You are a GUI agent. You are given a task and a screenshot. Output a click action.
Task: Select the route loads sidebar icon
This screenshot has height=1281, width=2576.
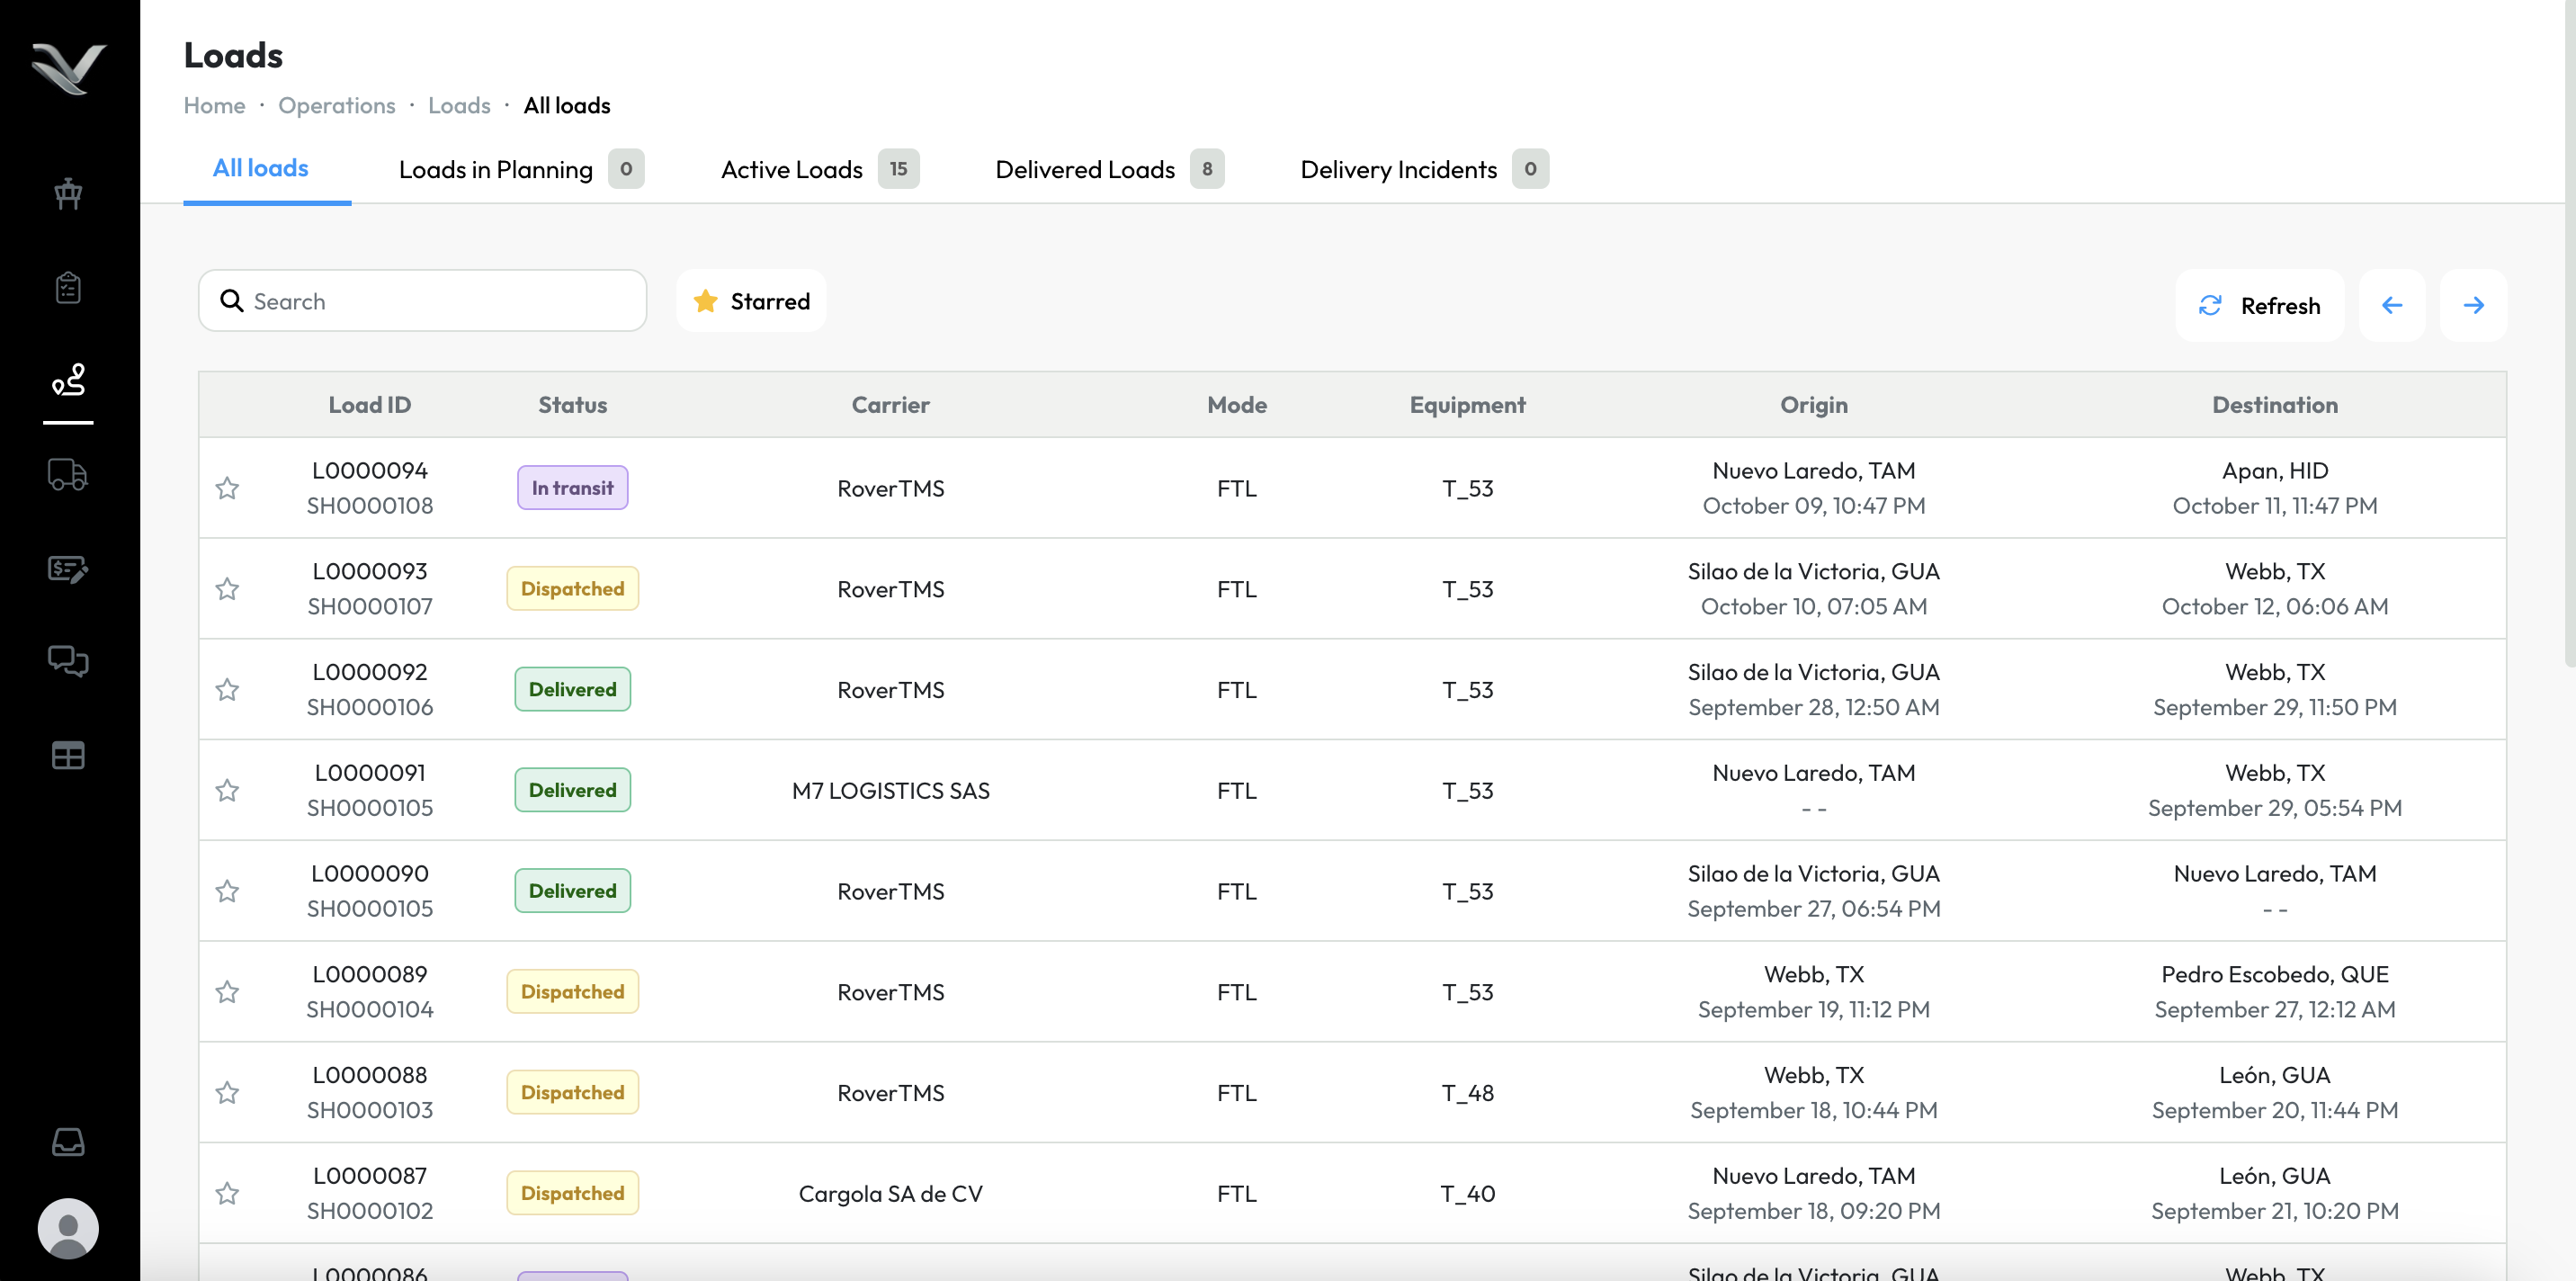[68, 380]
